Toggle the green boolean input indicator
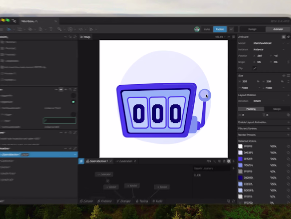 point(73,102)
